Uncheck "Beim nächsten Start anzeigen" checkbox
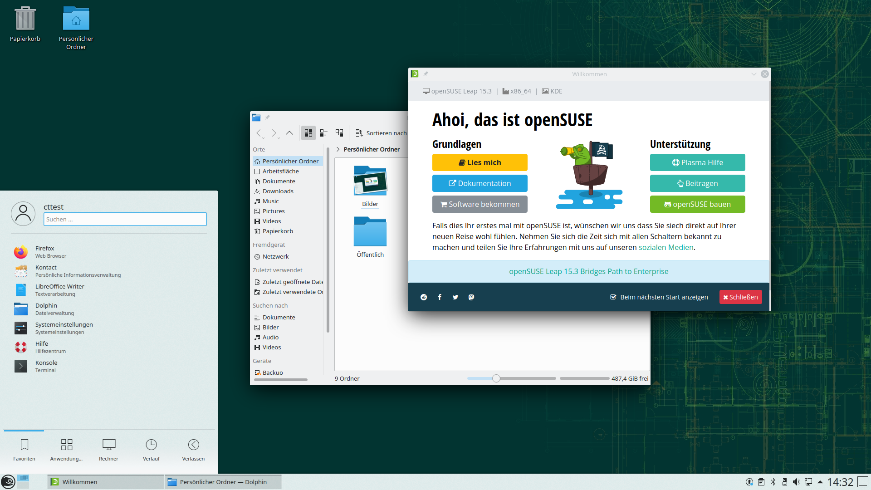871x490 pixels. pos(613,297)
